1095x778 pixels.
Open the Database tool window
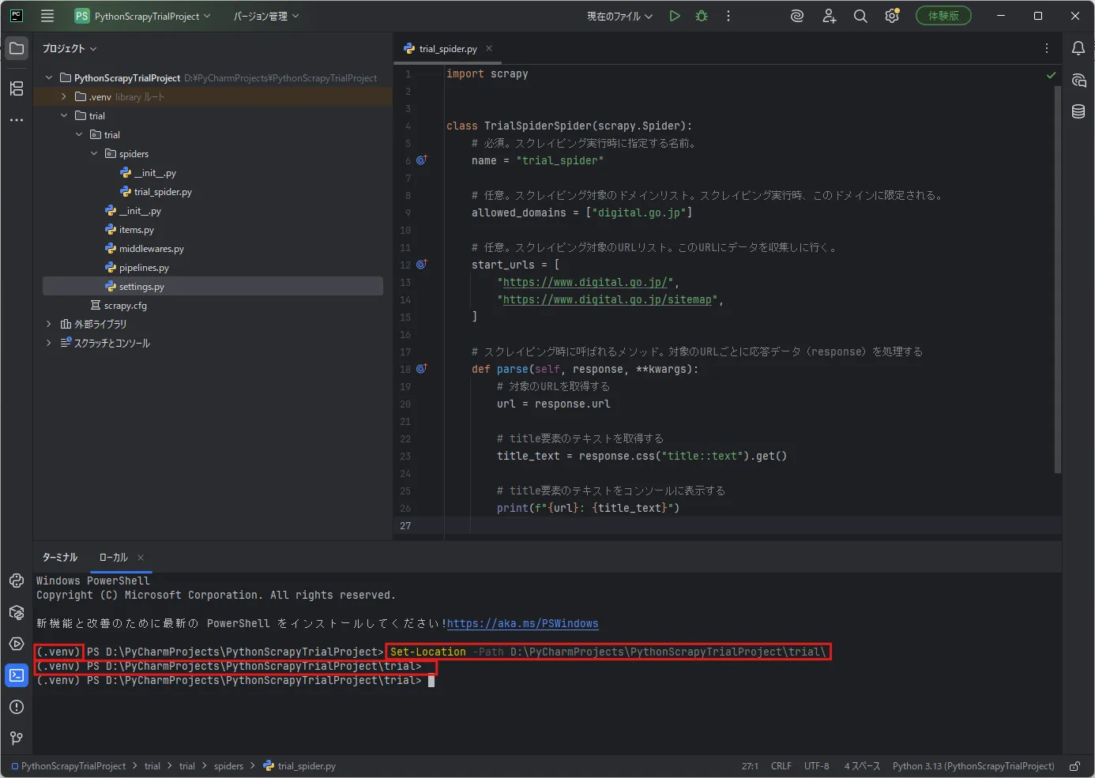1078,111
